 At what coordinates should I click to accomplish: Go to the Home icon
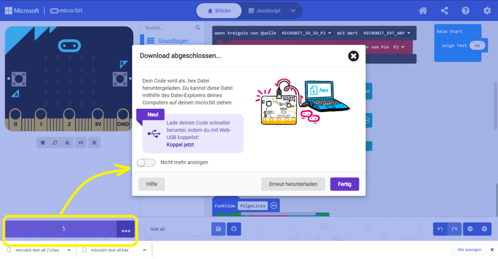(x=423, y=11)
